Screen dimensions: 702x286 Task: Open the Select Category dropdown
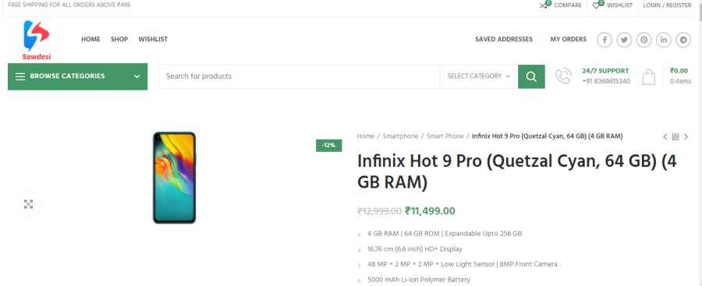point(479,76)
